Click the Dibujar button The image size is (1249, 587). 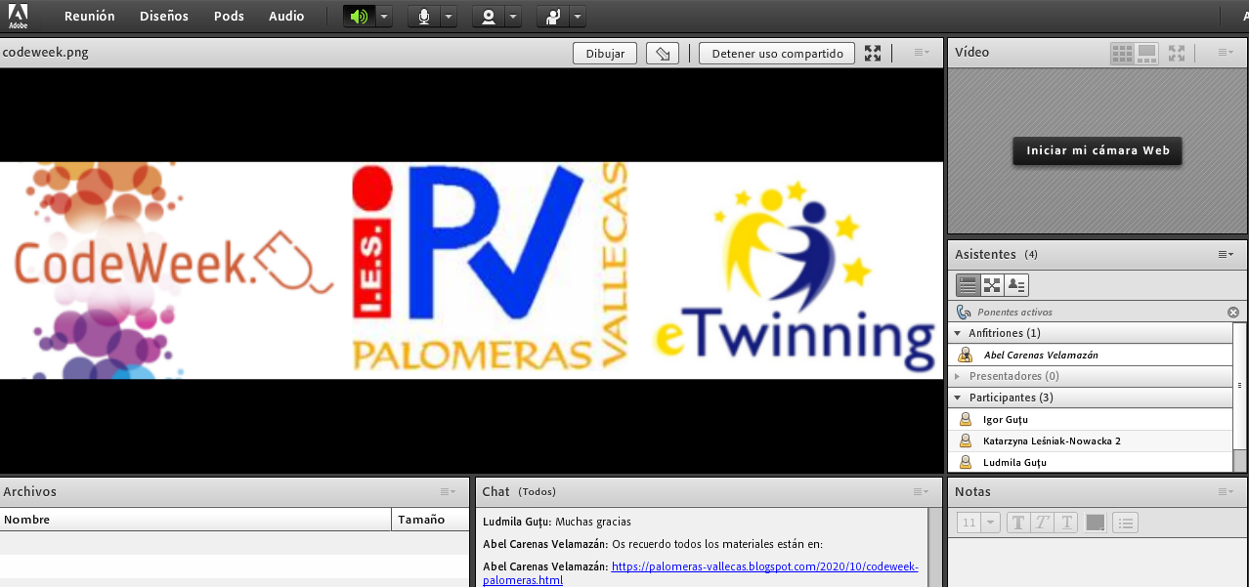[x=605, y=54]
